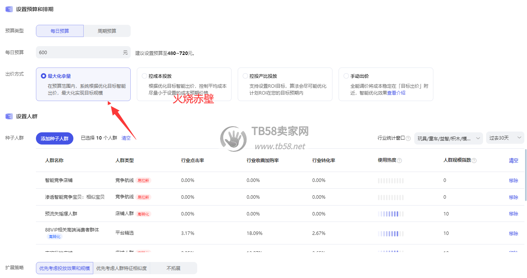527x278 pixels.
Task: Remove the 预流失摇摆人群 audience row
Action: pyautogui.click(x=514, y=214)
